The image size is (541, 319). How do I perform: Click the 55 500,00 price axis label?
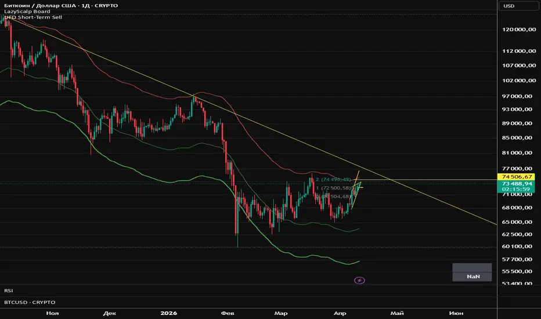[517, 271]
